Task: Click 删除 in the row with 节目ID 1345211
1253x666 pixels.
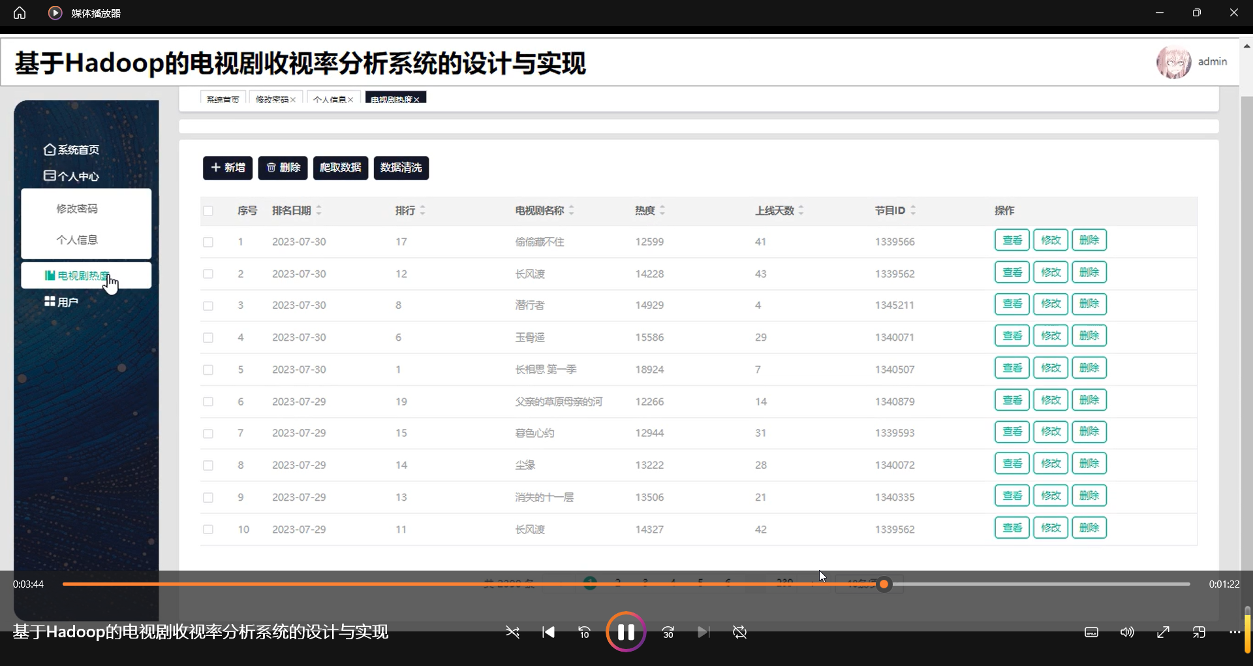Action: [1089, 304]
